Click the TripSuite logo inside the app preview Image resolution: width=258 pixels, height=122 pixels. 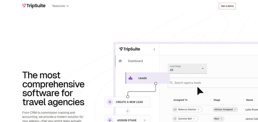(x=130, y=49)
